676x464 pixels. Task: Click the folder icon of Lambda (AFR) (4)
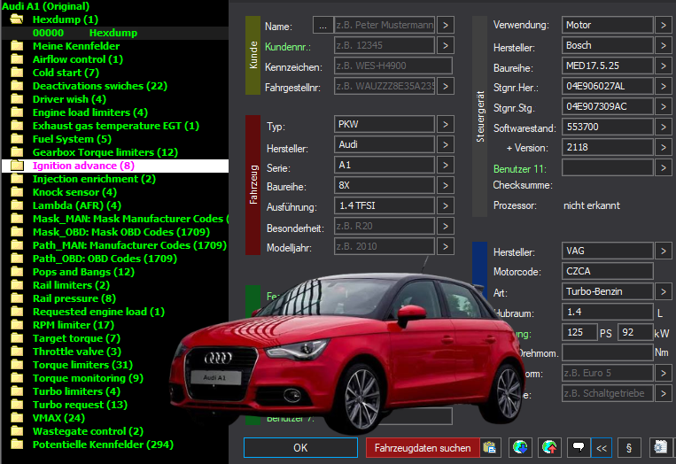pos(17,205)
